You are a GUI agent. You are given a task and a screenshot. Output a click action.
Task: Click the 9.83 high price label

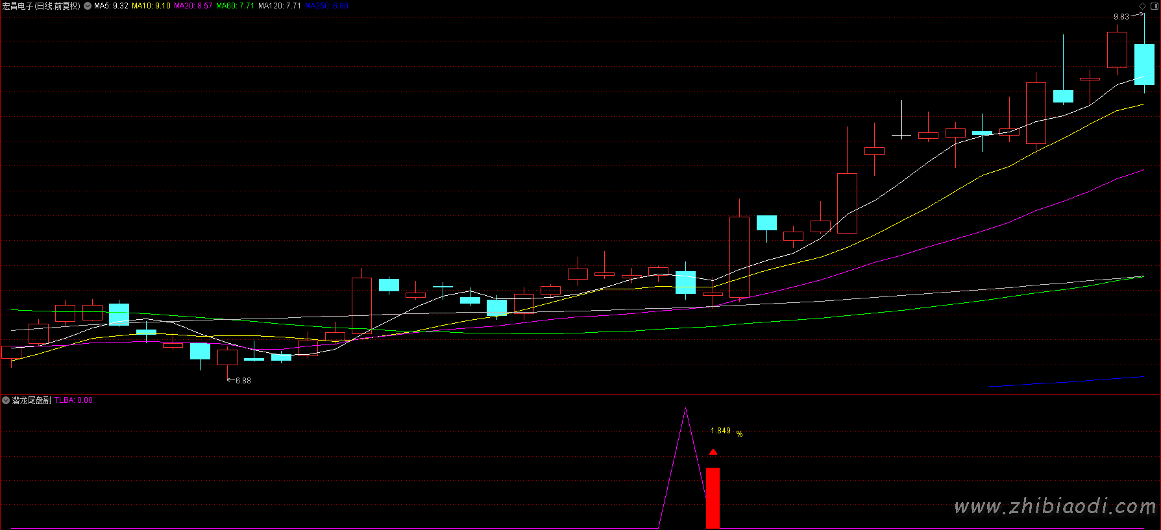pos(1121,17)
